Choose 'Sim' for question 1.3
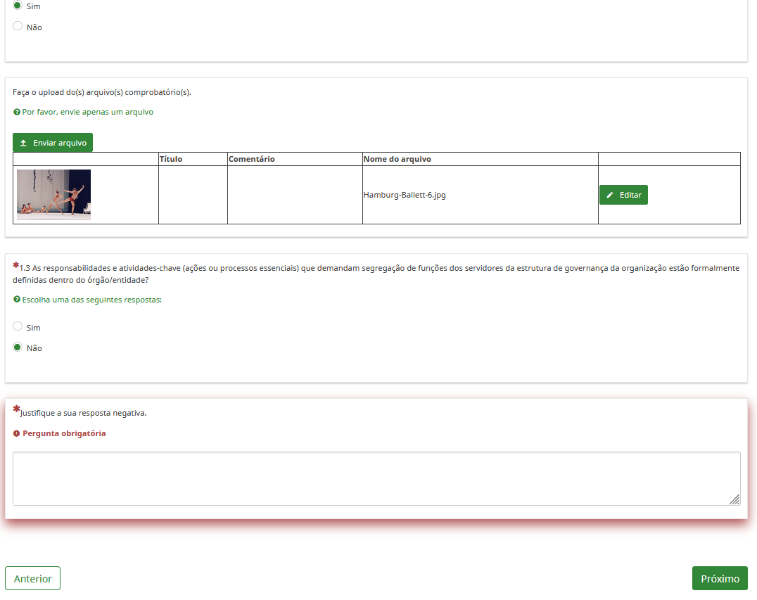757x600 pixels. pyautogui.click(x=18, y=326)
